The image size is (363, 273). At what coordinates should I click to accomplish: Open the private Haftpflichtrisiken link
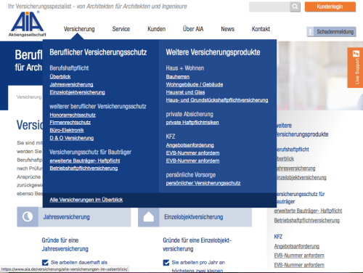coord(192,123)
